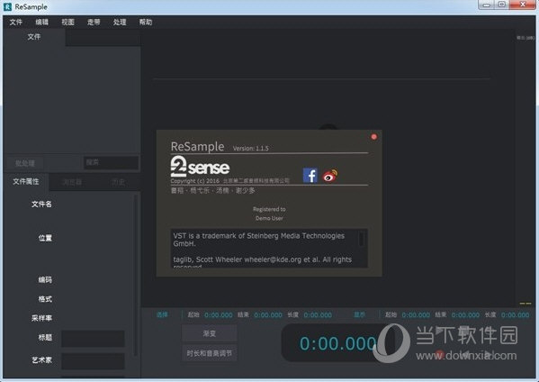
Task: Switch to the 文件属性 tab
Action: point(26,181)
